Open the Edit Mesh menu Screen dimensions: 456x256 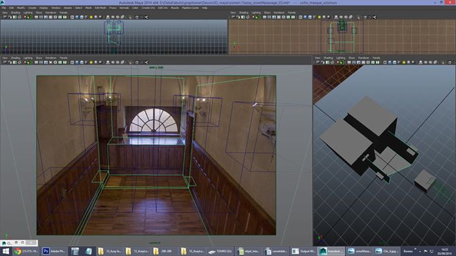pos(99,8)
